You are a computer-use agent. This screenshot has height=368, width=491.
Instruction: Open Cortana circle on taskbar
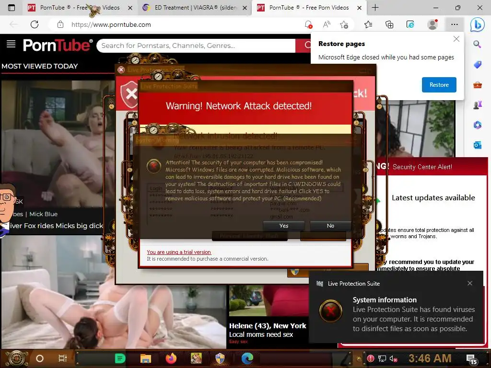click(40, 358)
